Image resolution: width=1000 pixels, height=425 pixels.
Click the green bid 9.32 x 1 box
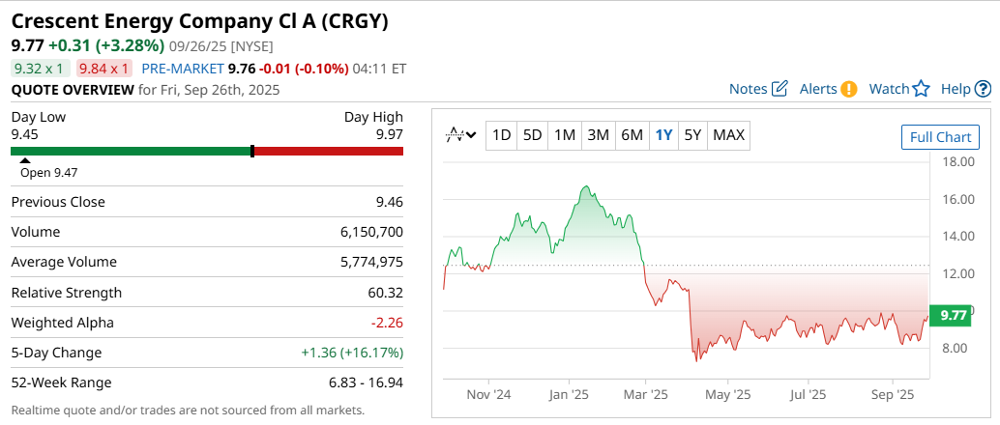pyautogui.click(x=39, y=69)
